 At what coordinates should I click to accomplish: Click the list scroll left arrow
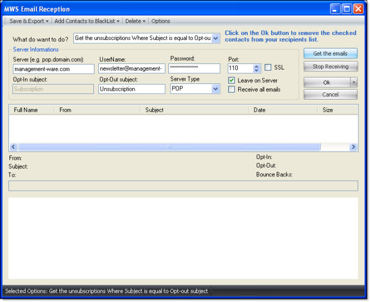point(13,147)
